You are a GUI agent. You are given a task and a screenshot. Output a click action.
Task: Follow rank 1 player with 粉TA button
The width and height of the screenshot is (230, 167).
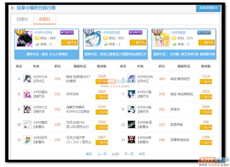[x=69, y=42]
